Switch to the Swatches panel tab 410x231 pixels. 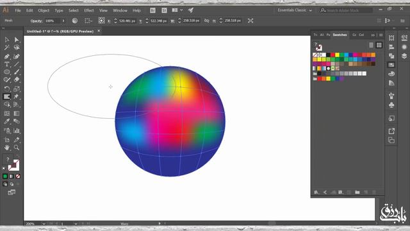point(340,35)
